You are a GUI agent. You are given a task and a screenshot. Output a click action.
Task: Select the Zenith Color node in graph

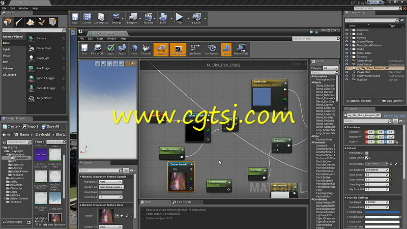270,96
